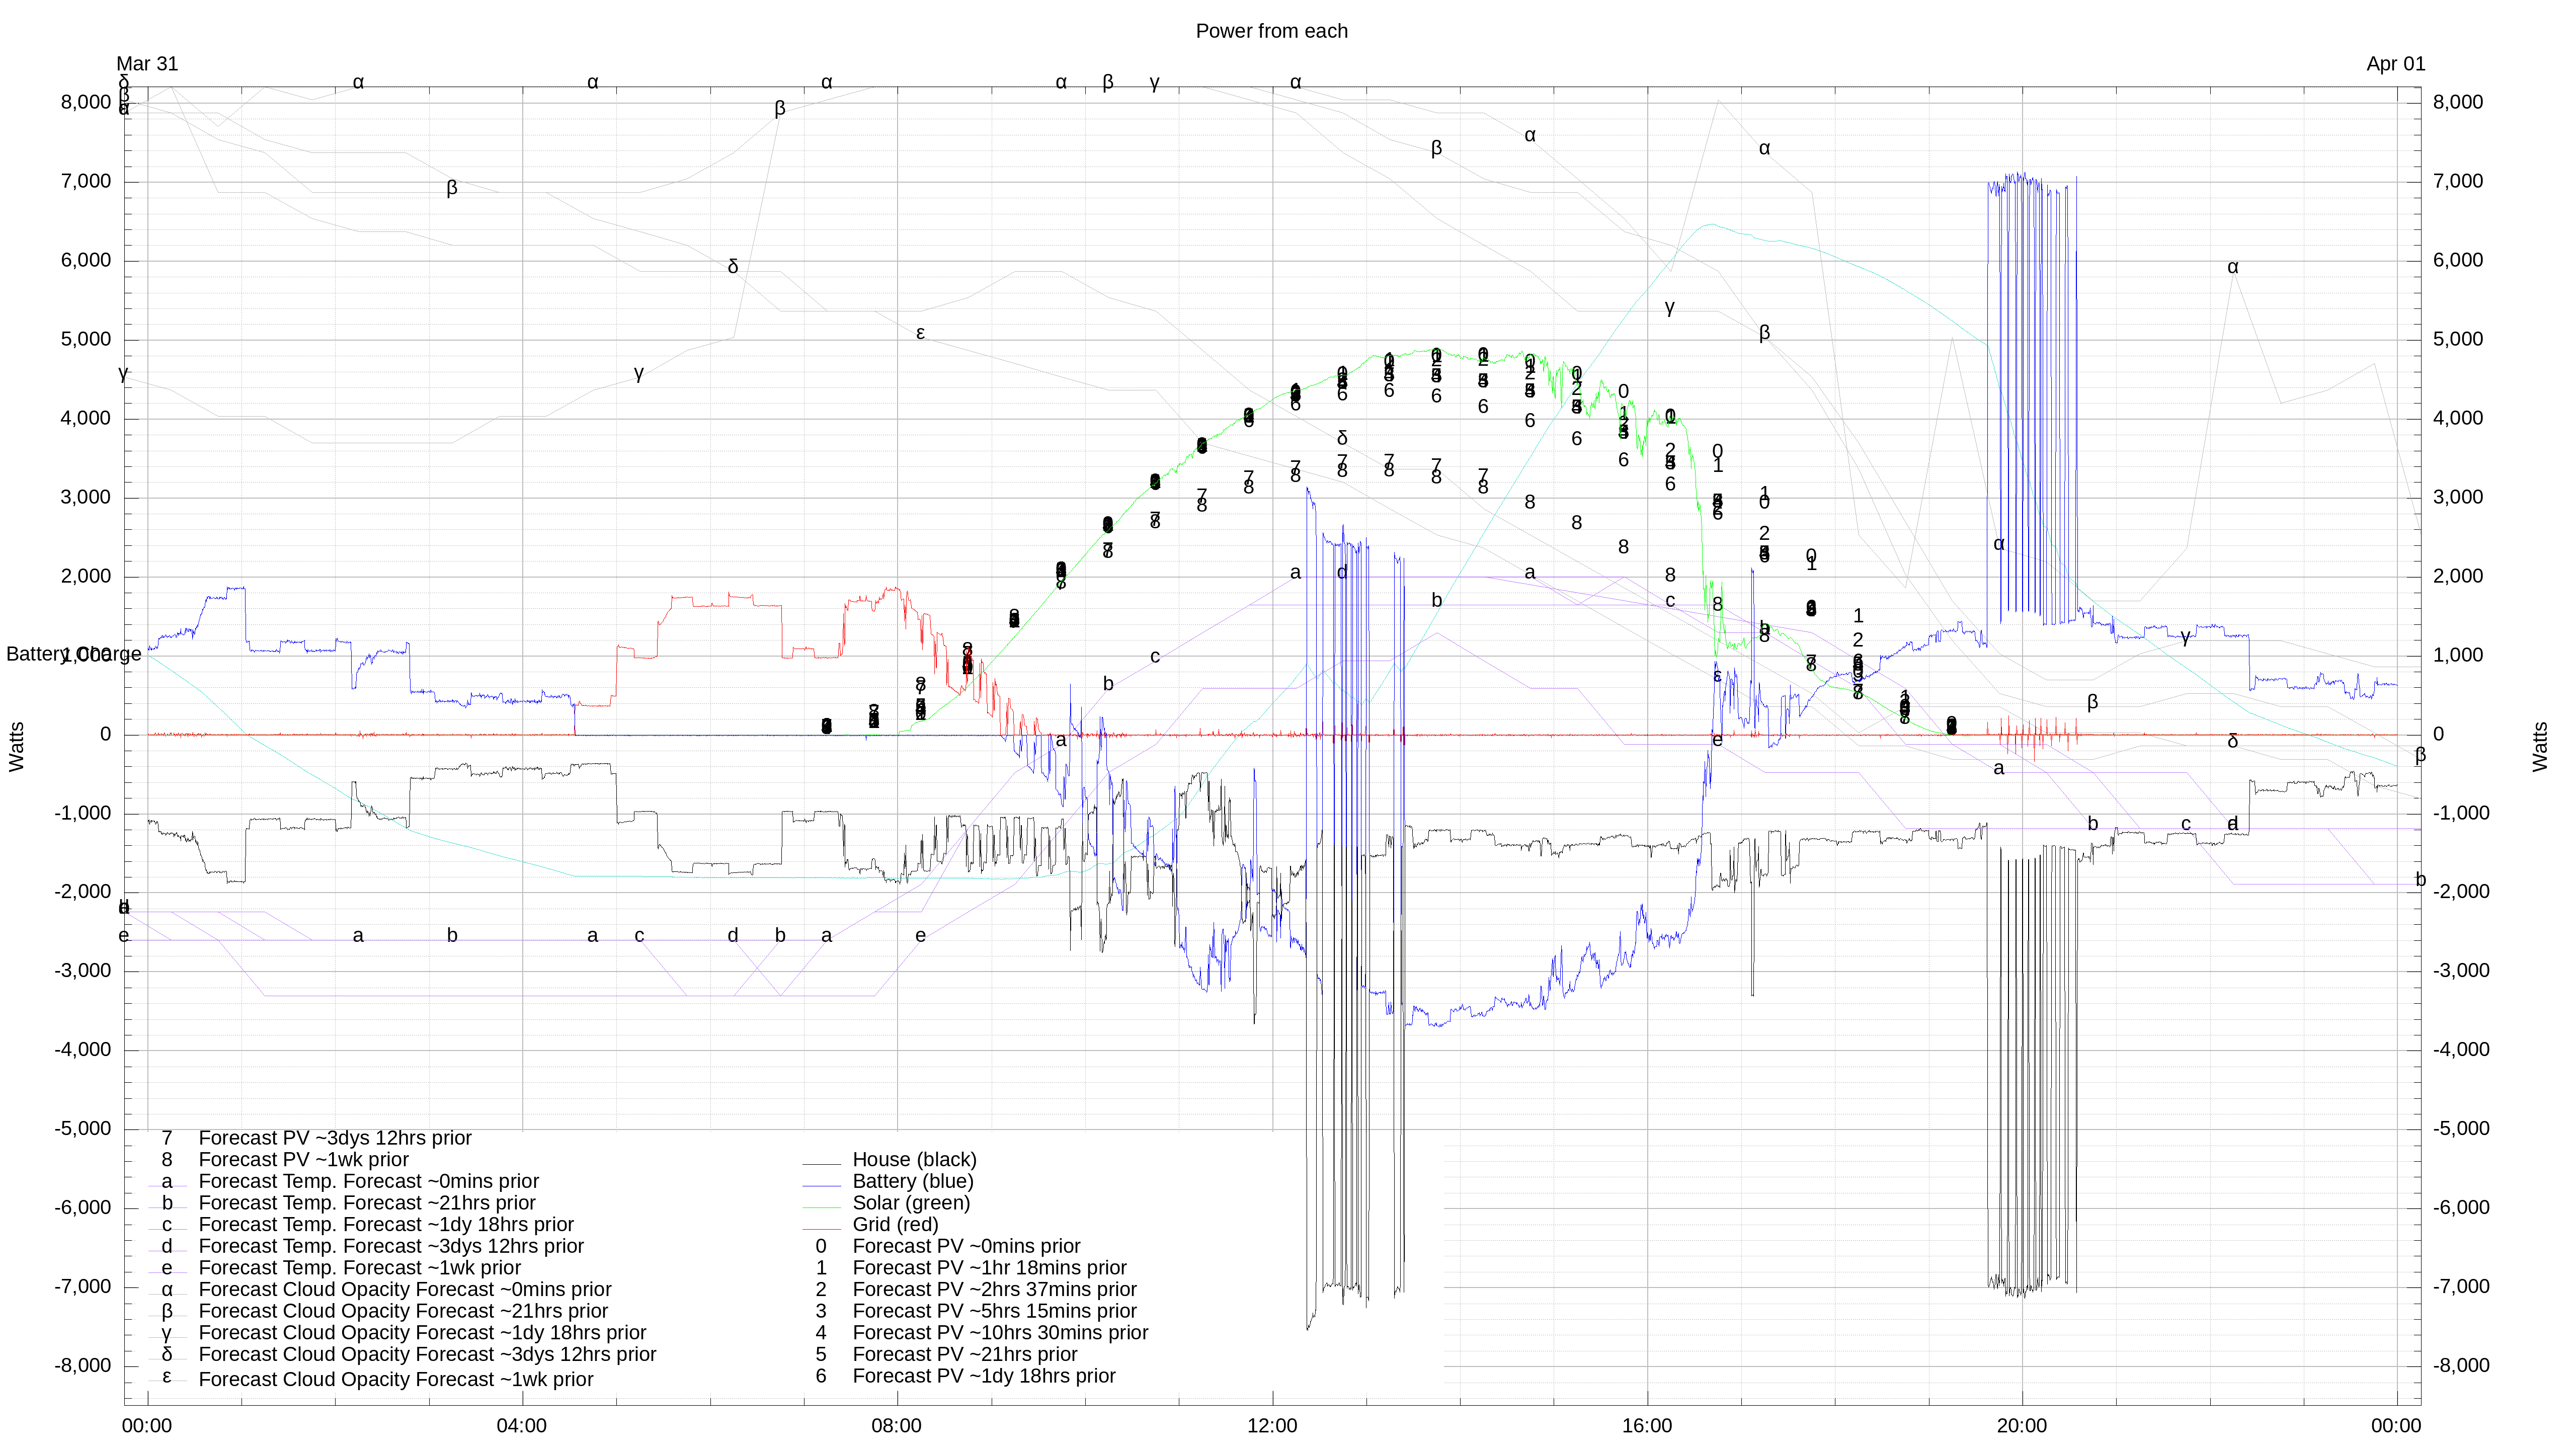Click legend text "Forecast PV ~21hrs prior"
Viewport: 2576px width, 1449px height.
pyautogui.click(x=965, y=1354)
